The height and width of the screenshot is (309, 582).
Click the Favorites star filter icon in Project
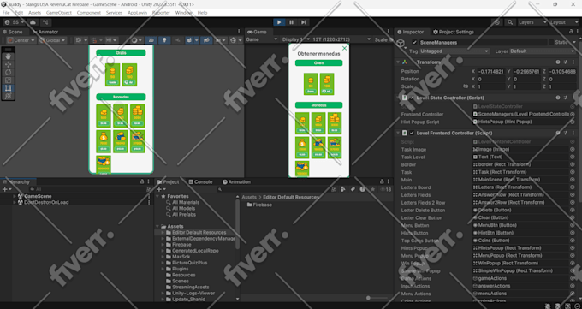[x=372, y=189]
